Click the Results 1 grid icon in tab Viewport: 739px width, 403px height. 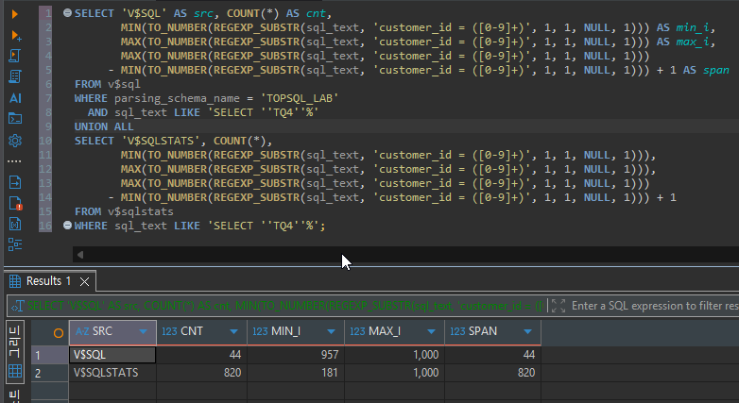(x=15, y=281)
